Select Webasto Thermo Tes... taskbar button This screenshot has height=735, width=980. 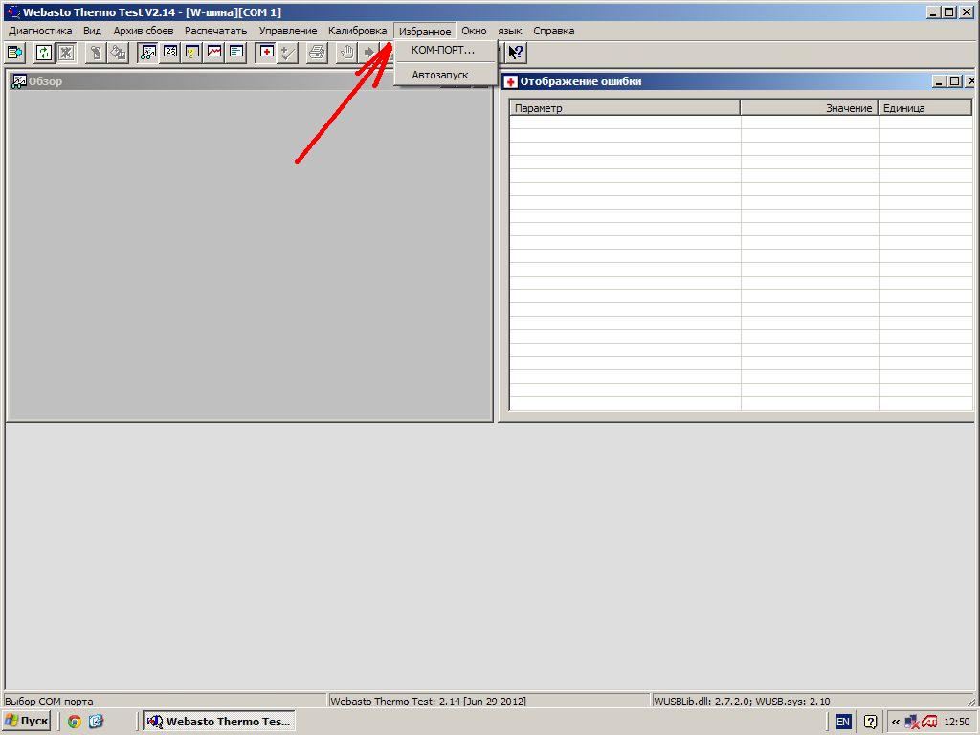[219, 722]
